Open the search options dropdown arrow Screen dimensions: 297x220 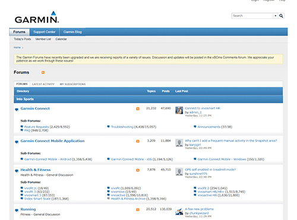click(275, 15)
